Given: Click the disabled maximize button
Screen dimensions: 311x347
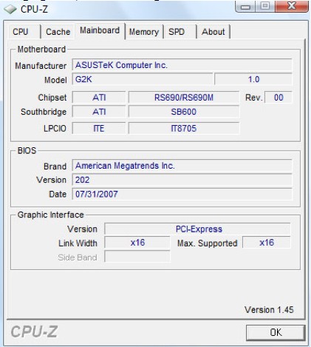Looking at the screenshot, I should (265, 7).
